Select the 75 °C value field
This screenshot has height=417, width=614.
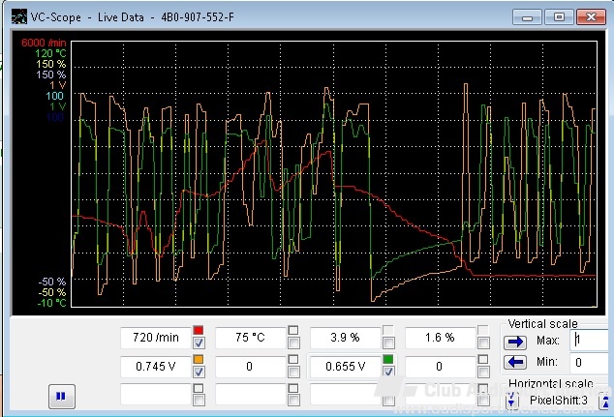pyautogui.click(x=250, y=338)
